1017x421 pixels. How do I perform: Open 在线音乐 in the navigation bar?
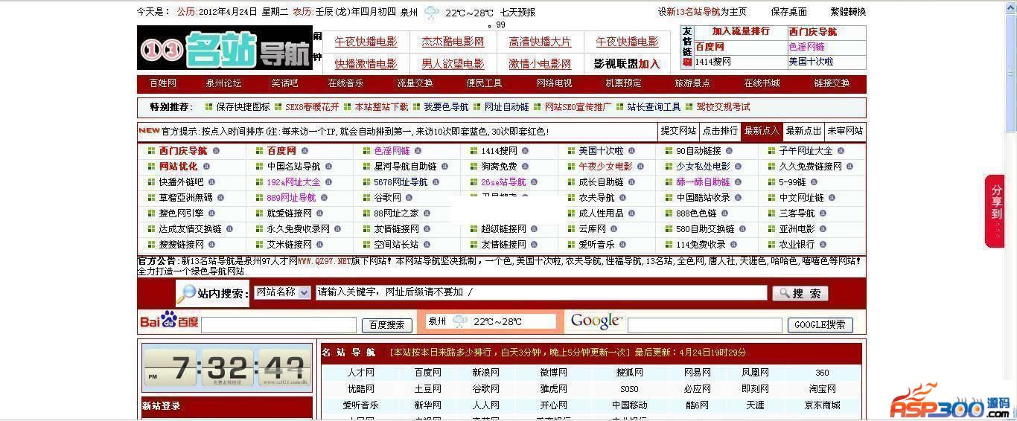point(346,83)
